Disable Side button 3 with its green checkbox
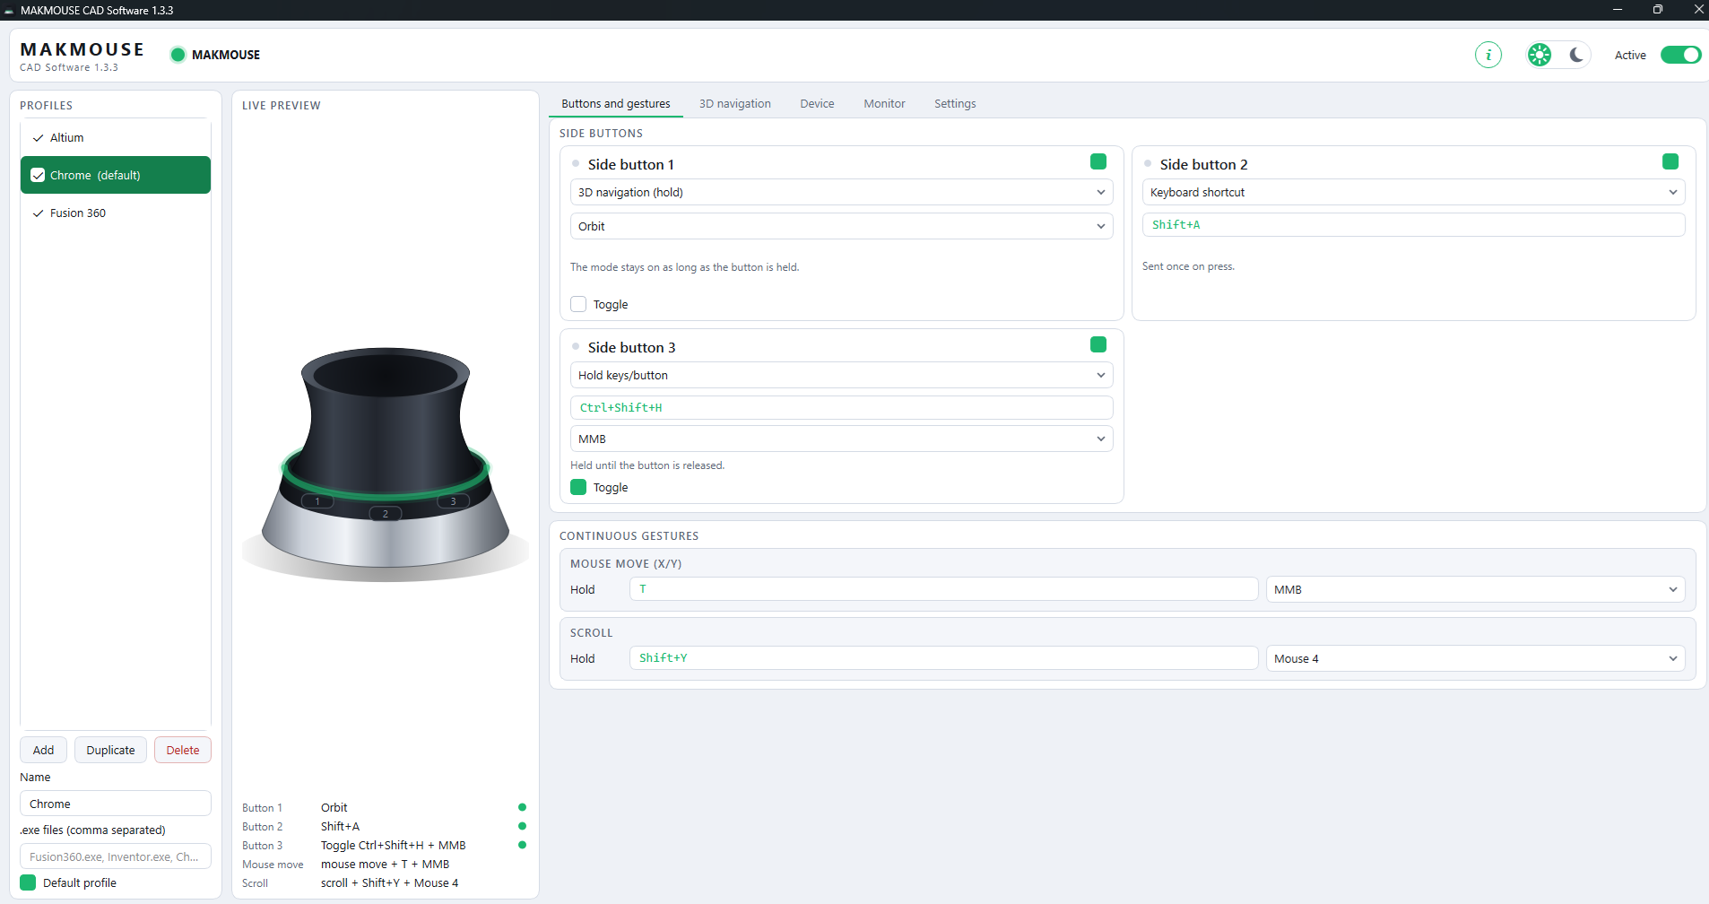The height and width of the screenshot is (904, 1709). (x=1098, y=344)
